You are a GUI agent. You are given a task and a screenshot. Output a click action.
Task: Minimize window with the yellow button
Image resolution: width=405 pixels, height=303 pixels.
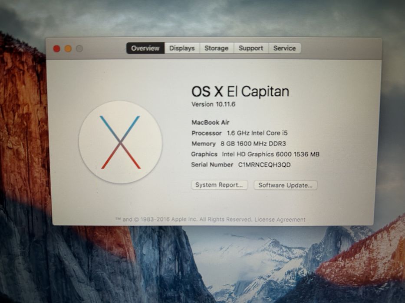click(x=68, y=48)
